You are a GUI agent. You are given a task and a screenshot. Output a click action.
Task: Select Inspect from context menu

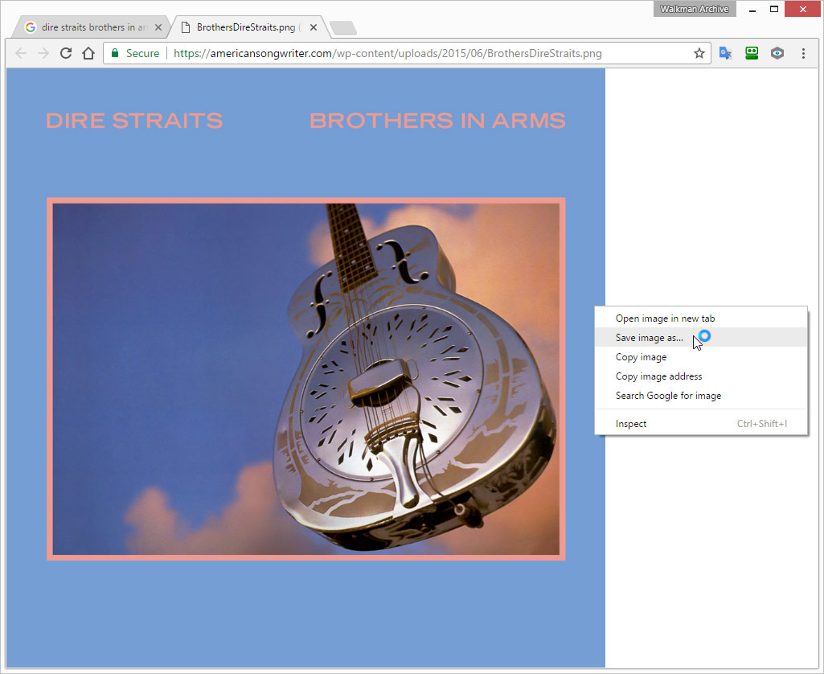pos(701,424)
